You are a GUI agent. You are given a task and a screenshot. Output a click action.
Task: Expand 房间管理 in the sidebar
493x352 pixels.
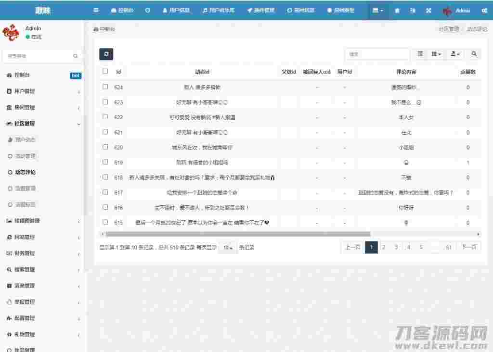[42, 107]
